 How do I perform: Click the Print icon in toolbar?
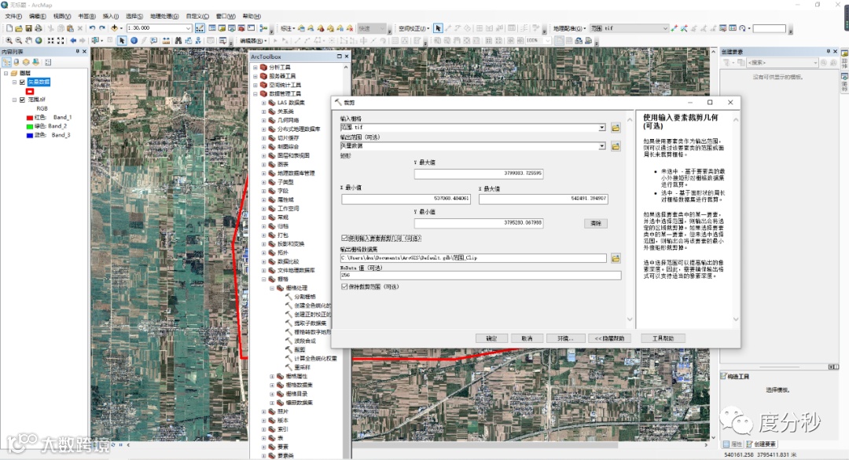(x=39, y=28)
